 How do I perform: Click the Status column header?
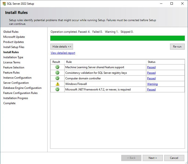(x=165, y=62)
